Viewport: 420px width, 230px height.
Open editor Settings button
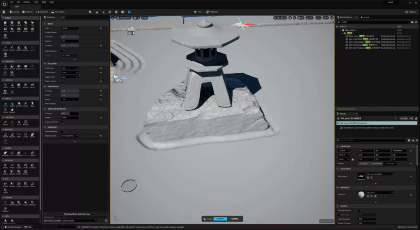click(410, 12)
